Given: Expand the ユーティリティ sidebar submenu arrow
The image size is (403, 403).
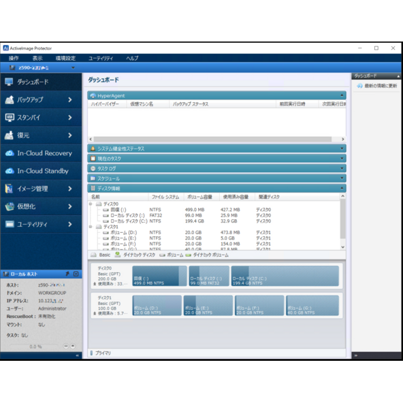Looking at the screenshot, I should 70,224.
